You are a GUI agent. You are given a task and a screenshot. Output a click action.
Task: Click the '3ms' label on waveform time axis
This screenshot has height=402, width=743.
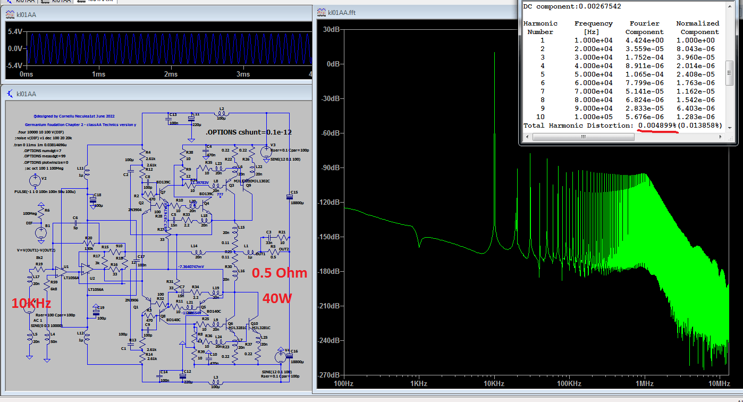click(243, 74)
